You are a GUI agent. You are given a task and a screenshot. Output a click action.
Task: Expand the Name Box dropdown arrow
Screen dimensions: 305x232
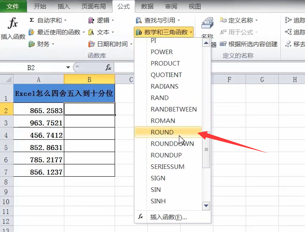pos(68,68)
